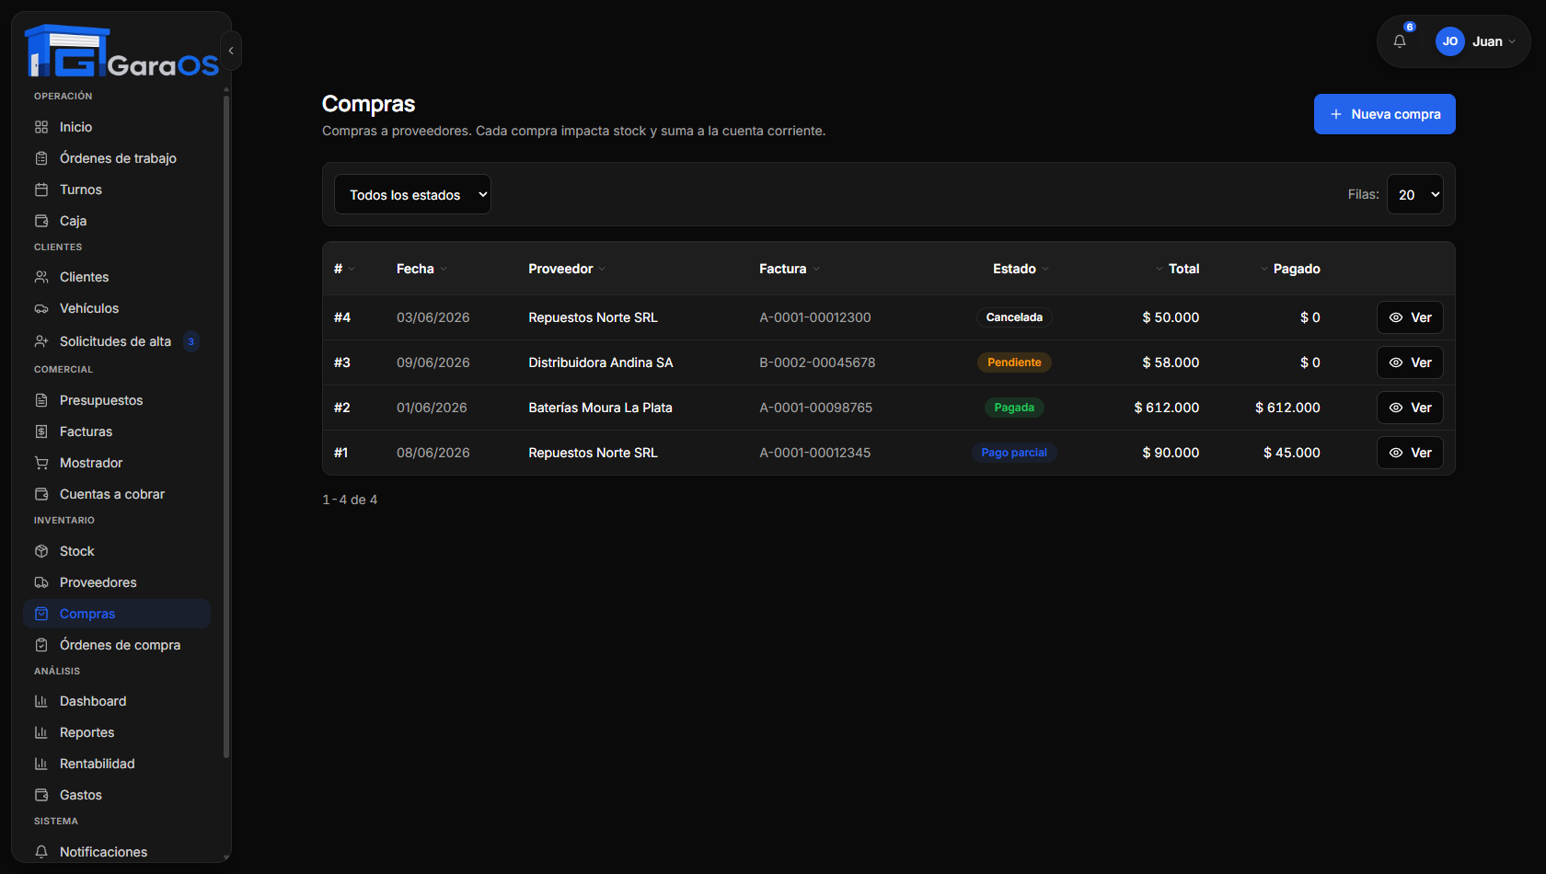
Task: Click the 1-4 de 4 pagination text
Action: pos(350,500)
